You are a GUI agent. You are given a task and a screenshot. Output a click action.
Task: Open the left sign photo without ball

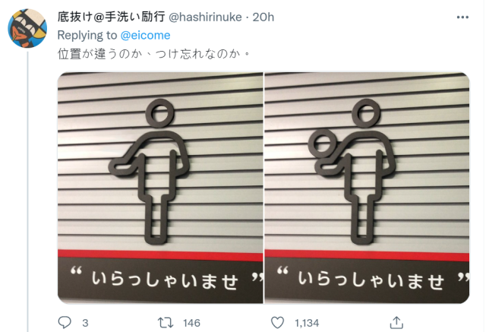click(160, 188)
